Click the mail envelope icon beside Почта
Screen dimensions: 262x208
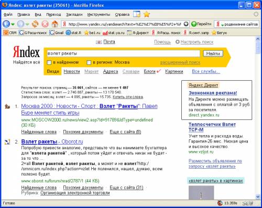[x=99, y=42]
